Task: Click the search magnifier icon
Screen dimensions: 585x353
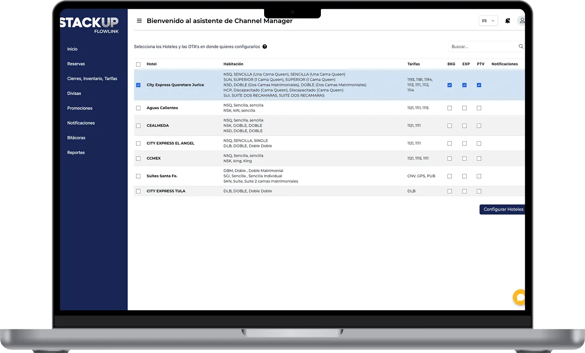Action: (x=521, y=47)
